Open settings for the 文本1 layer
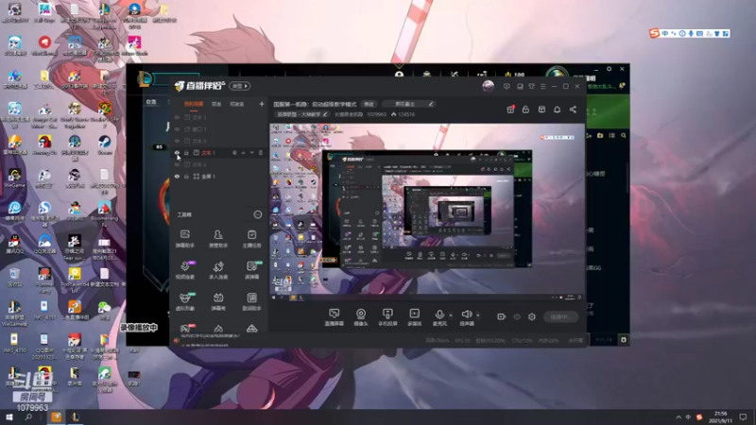Image resolution: width=756 pixels, height=425 pixels. point(234,153)
